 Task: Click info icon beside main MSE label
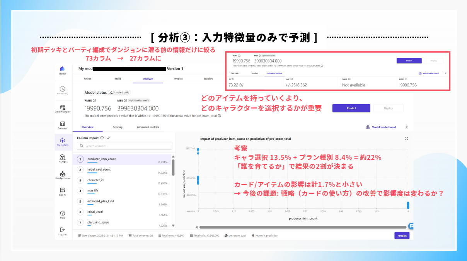click(x=125, y=100)
